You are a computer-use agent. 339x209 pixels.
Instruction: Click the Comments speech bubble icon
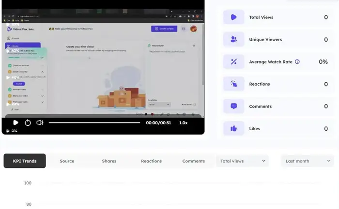point(233,106)
